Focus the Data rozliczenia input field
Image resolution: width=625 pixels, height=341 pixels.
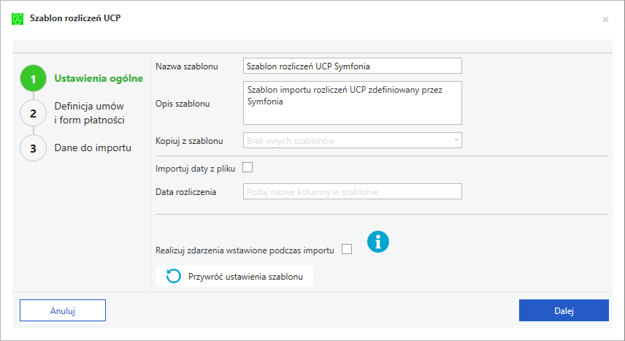(x=353, y=191)
